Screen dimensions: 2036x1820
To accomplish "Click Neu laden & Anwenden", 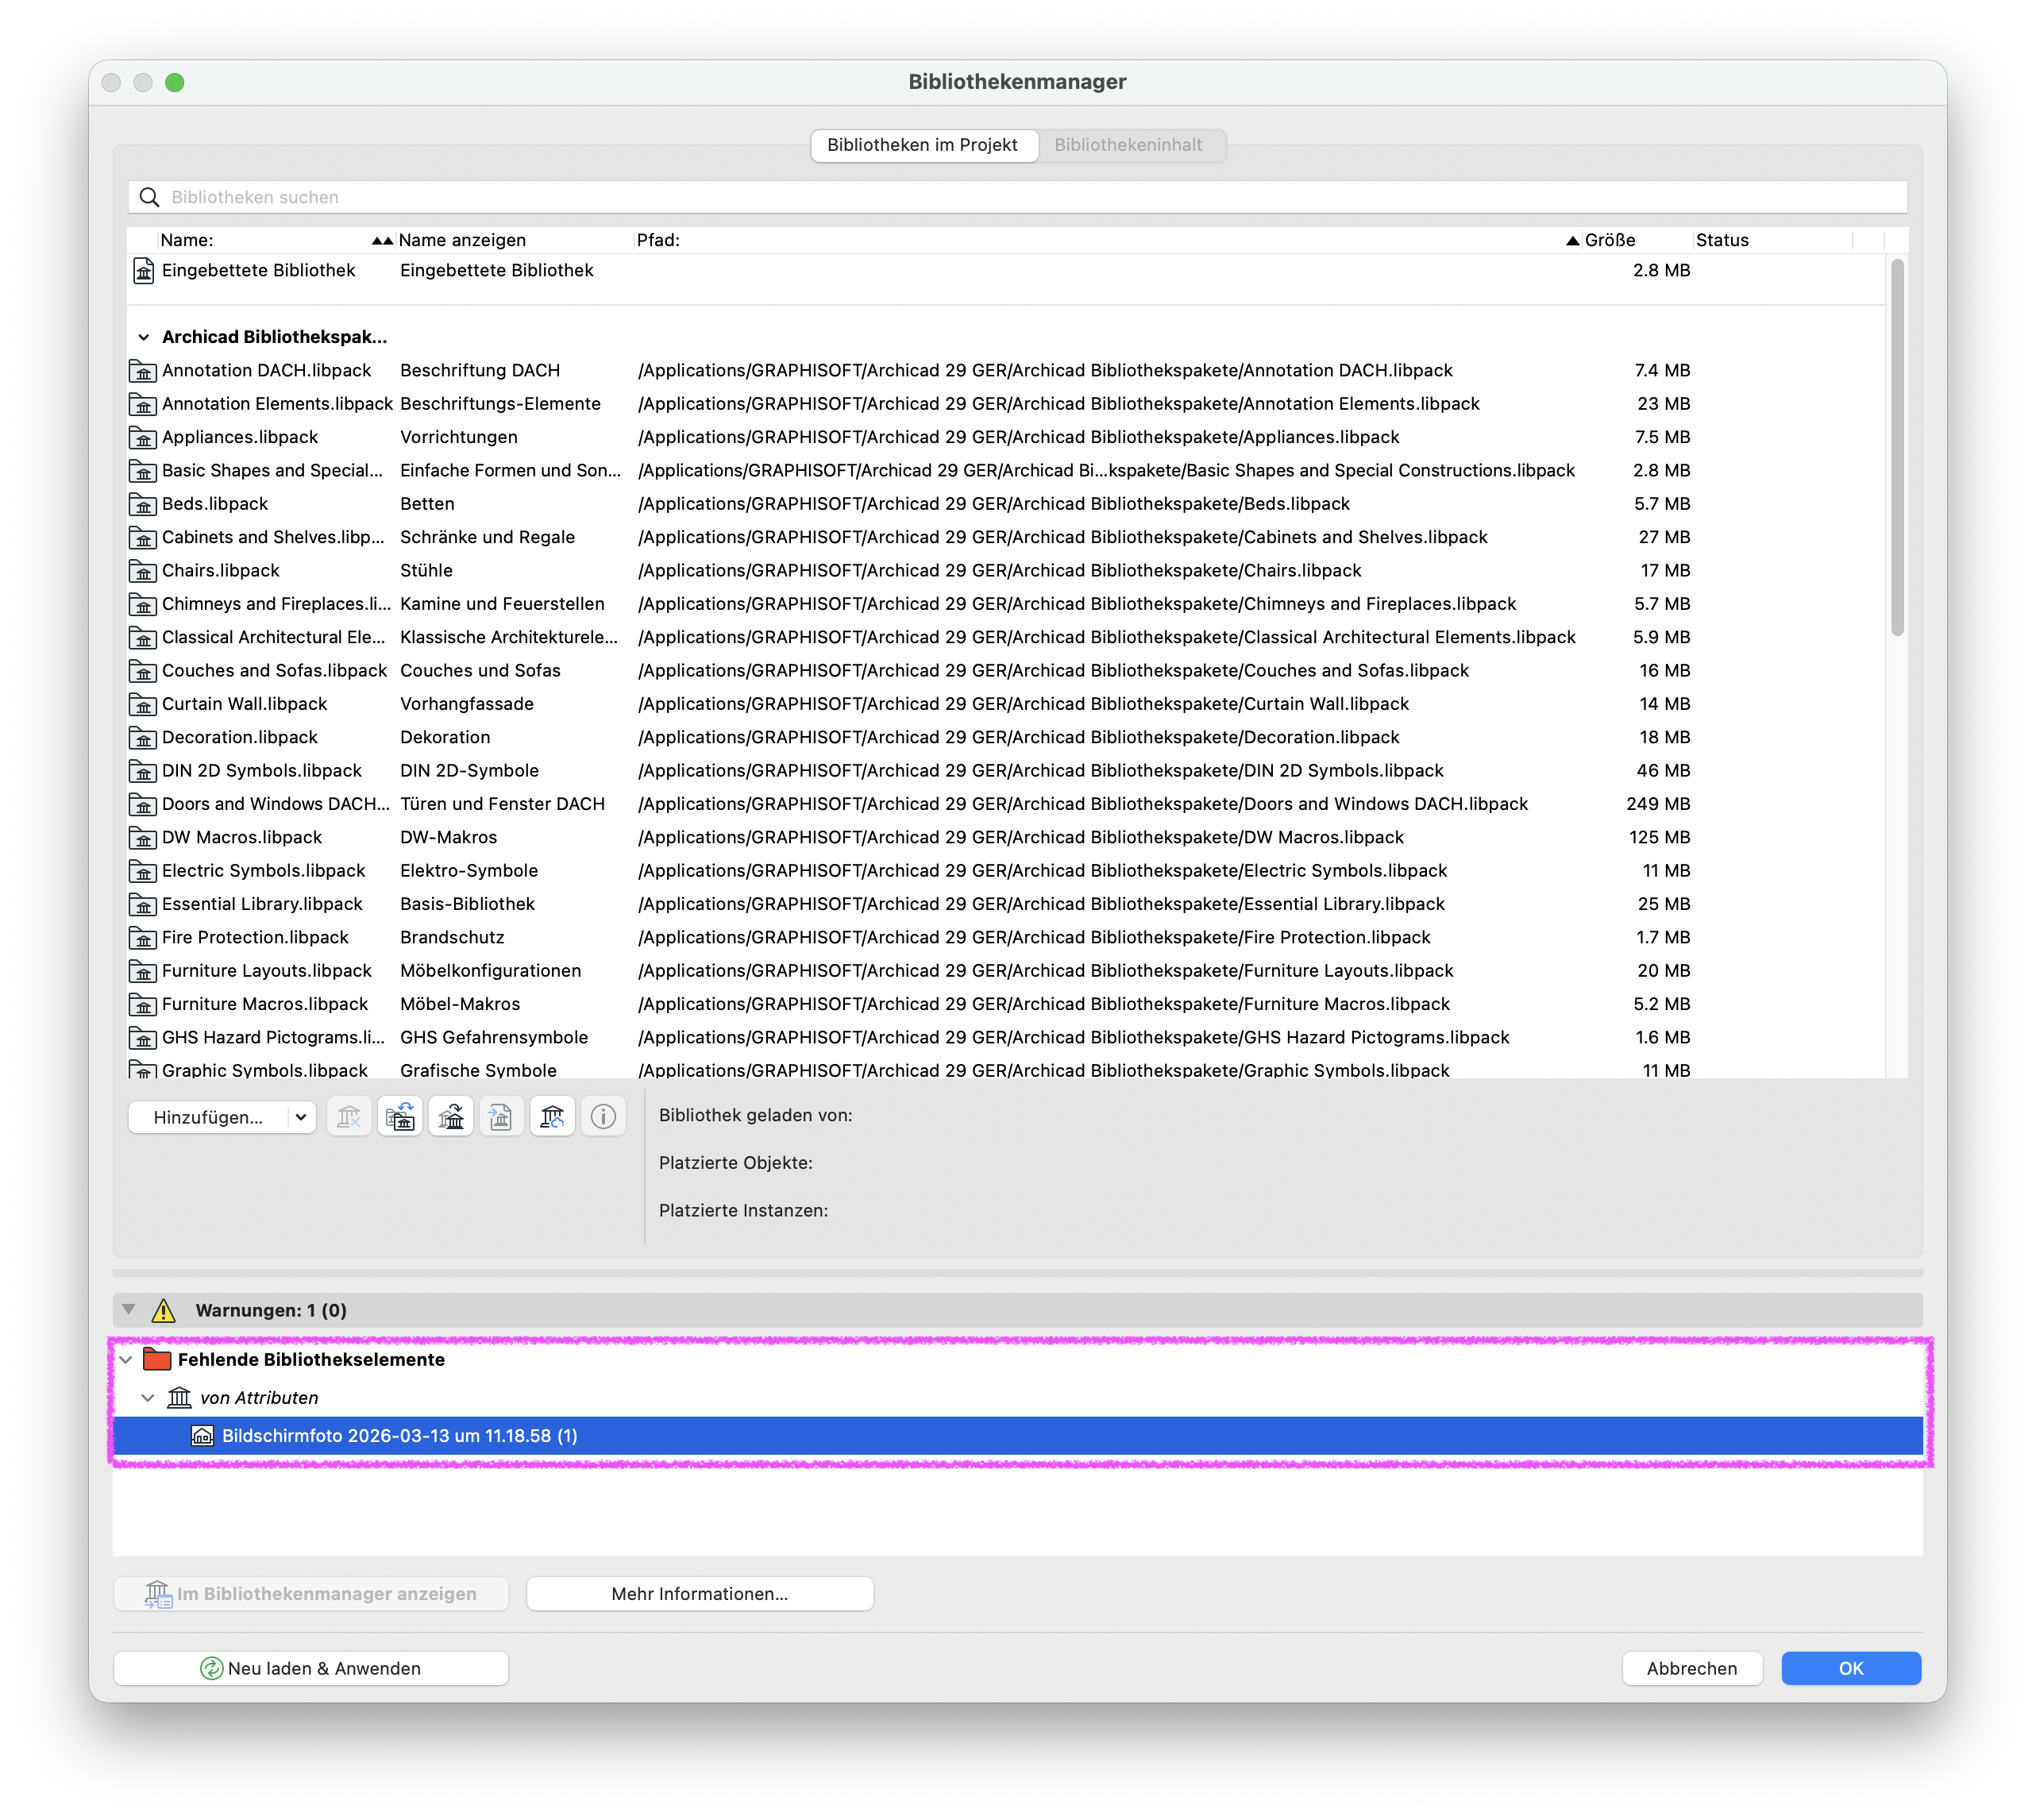I will pyautogui.click(x=311, y=1668).
